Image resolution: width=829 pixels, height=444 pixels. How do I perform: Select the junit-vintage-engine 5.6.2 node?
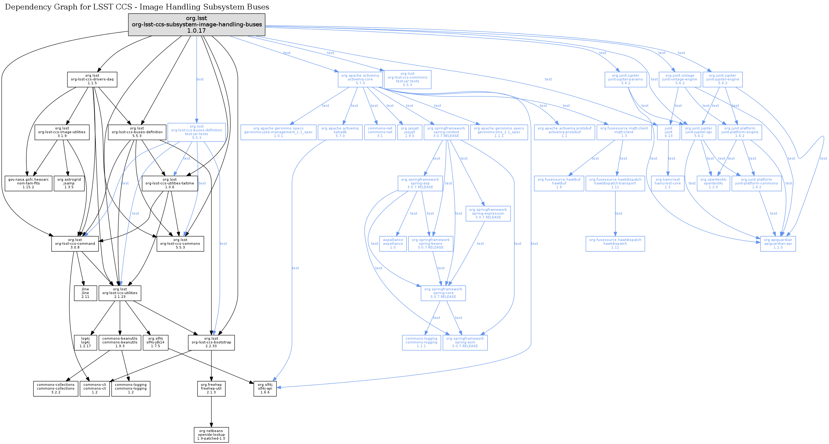680,79
